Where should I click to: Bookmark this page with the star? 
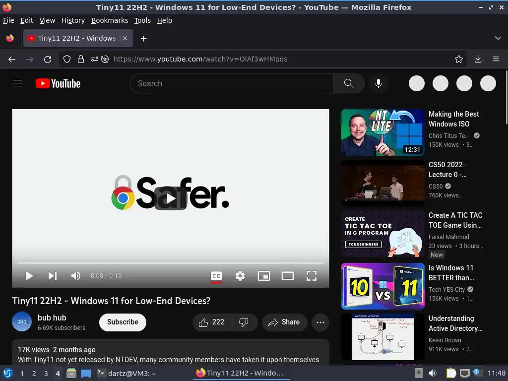point(459,59)
